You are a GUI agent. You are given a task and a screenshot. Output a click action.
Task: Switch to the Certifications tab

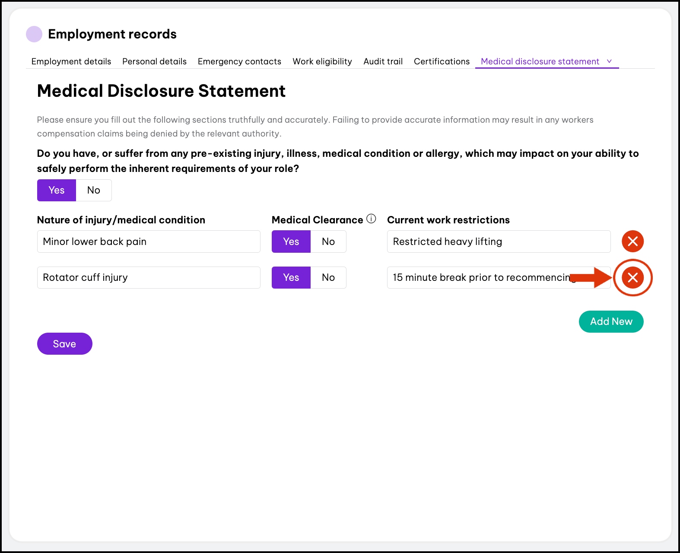coord(442,61)
